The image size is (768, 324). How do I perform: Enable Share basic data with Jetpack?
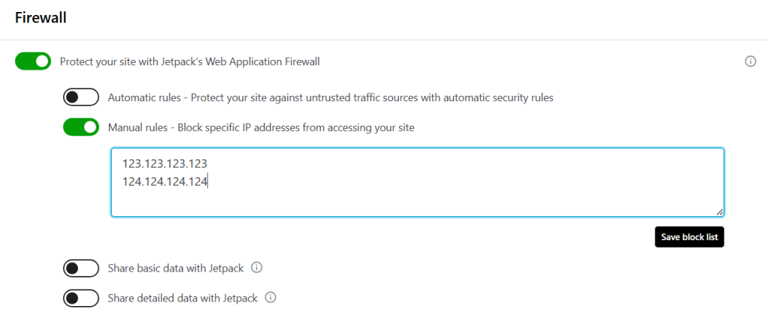tap(81, 269)
